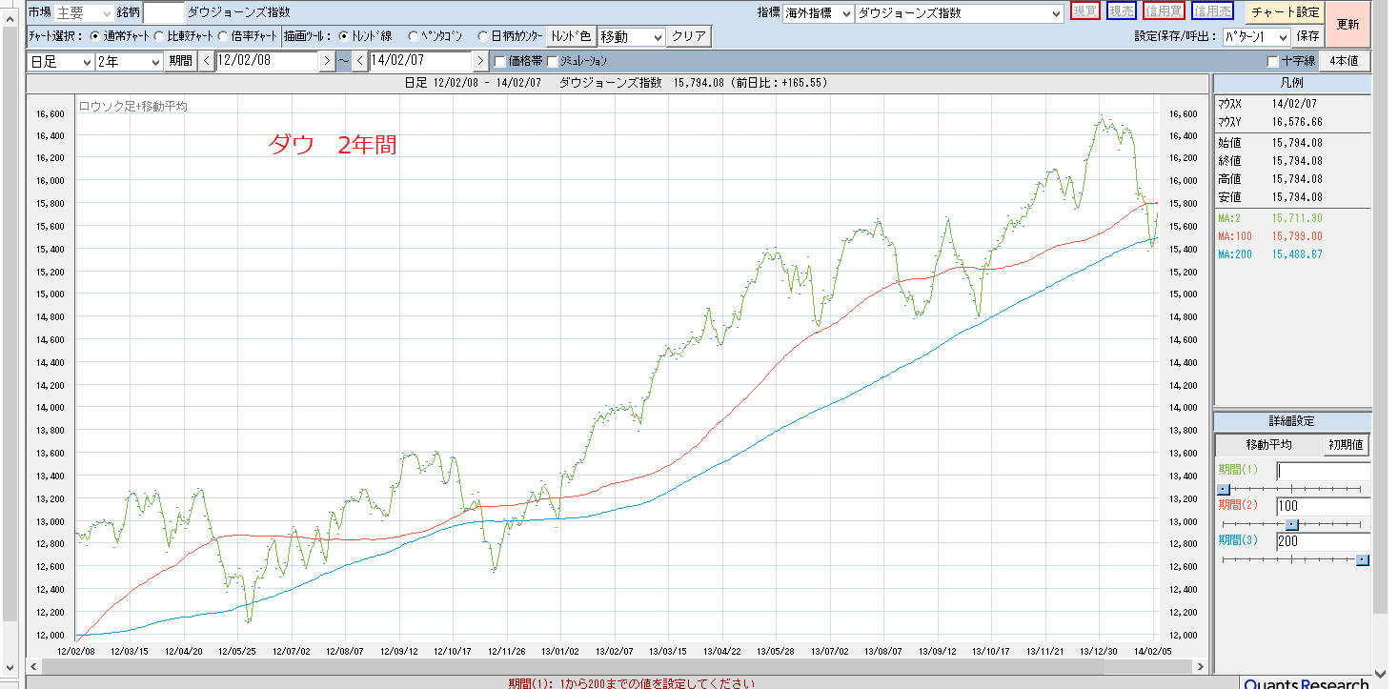Click the MA:200 legend value 15,488.67
Image resolution: width=1398 pixels, height=689 pixels.
tap(1297, 254)
